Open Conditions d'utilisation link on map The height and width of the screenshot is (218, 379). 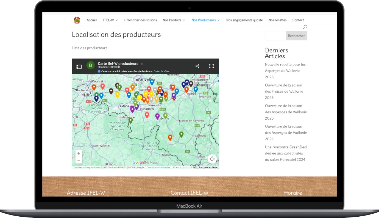point(158,167)
